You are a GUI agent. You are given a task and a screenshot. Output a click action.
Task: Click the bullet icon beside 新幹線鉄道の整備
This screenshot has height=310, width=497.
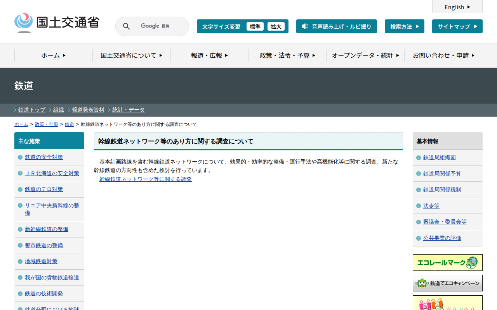click(20, 229)
